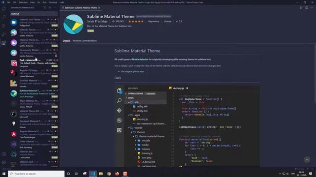Select Fresh Material extension icon
The width and height of the screenshot is (316, 177).
[x=14, y=144]
